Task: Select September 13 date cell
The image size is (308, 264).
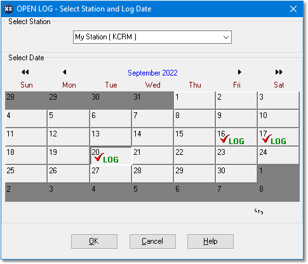Action: click(x=110, y=137)
